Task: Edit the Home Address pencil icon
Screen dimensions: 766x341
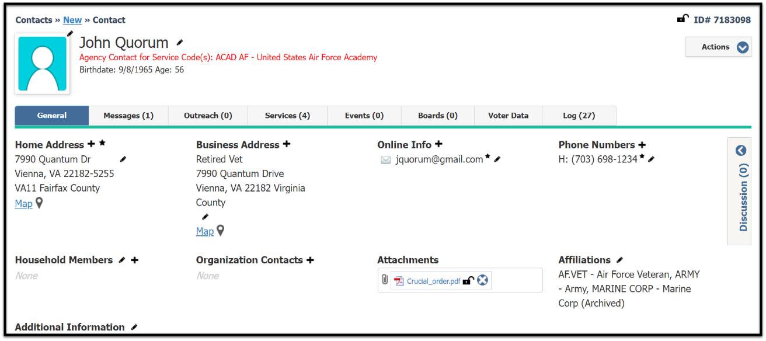Action: click(123, 159)
